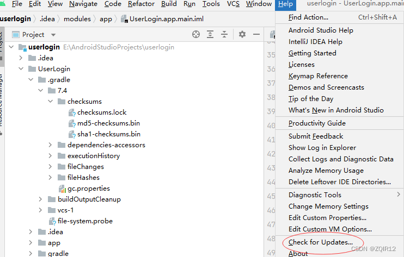Open the Project panel settings gear
The width and height of the screenshot is (404, 257).
coord(242,34)
